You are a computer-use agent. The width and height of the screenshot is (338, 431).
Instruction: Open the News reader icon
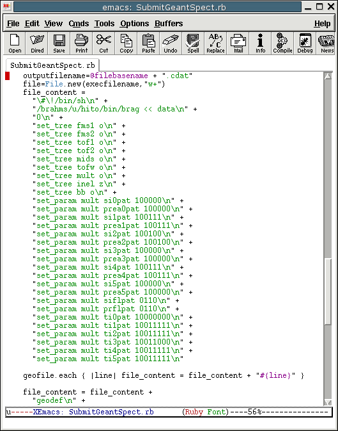pyautogui.click(x=327, y=43)
